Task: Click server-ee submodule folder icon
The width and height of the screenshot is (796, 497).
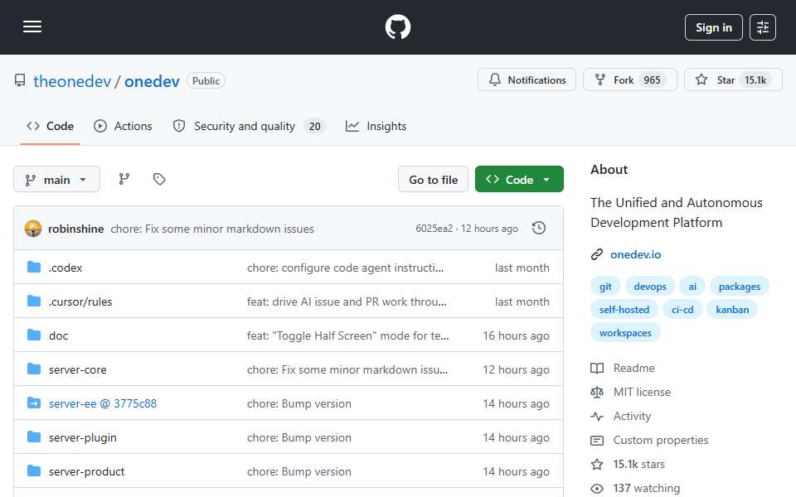Action: pyautogui.click(x=34, y=403)
